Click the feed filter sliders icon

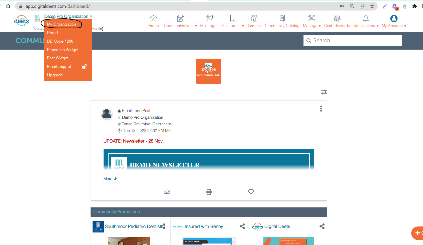click(324, 92)
